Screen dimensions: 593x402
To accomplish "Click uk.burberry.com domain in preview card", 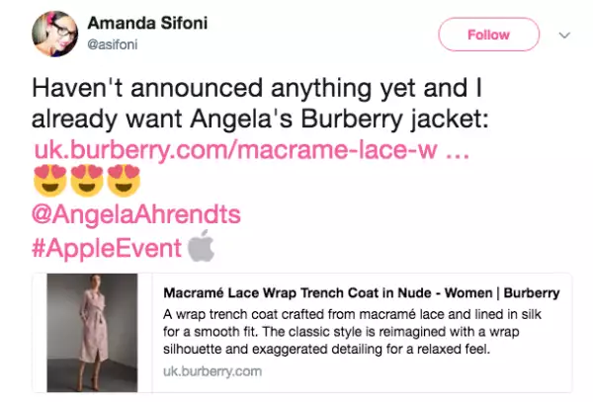I will tap(212, 371).
